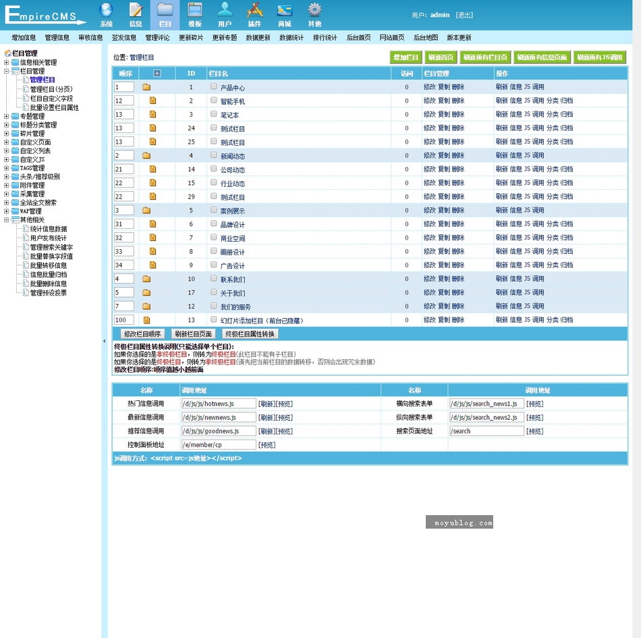Open 批量设置栏目属性 in the tree

pyautogui.click(x=55, y=107)
